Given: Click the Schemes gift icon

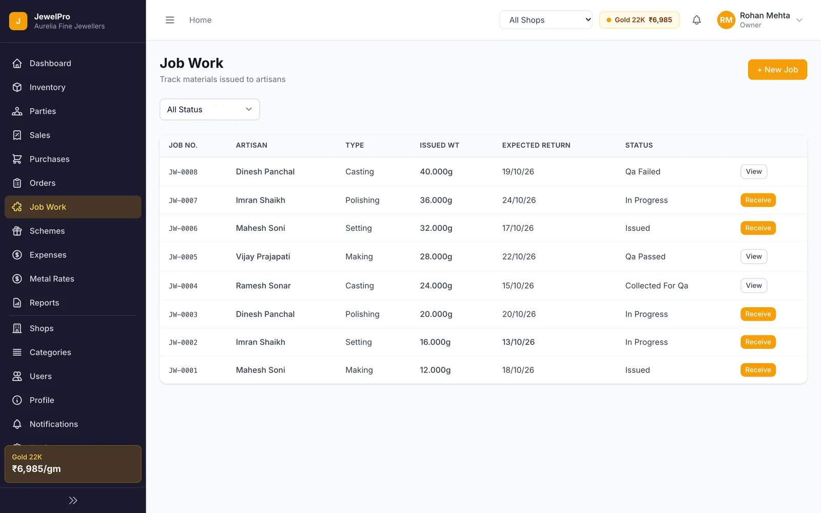Looking at the screenshot, I should point(17,231).
